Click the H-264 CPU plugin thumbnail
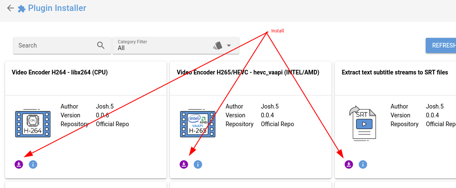Image resolution: width=456 pixels, height=188 pixels. coord(32,123)
